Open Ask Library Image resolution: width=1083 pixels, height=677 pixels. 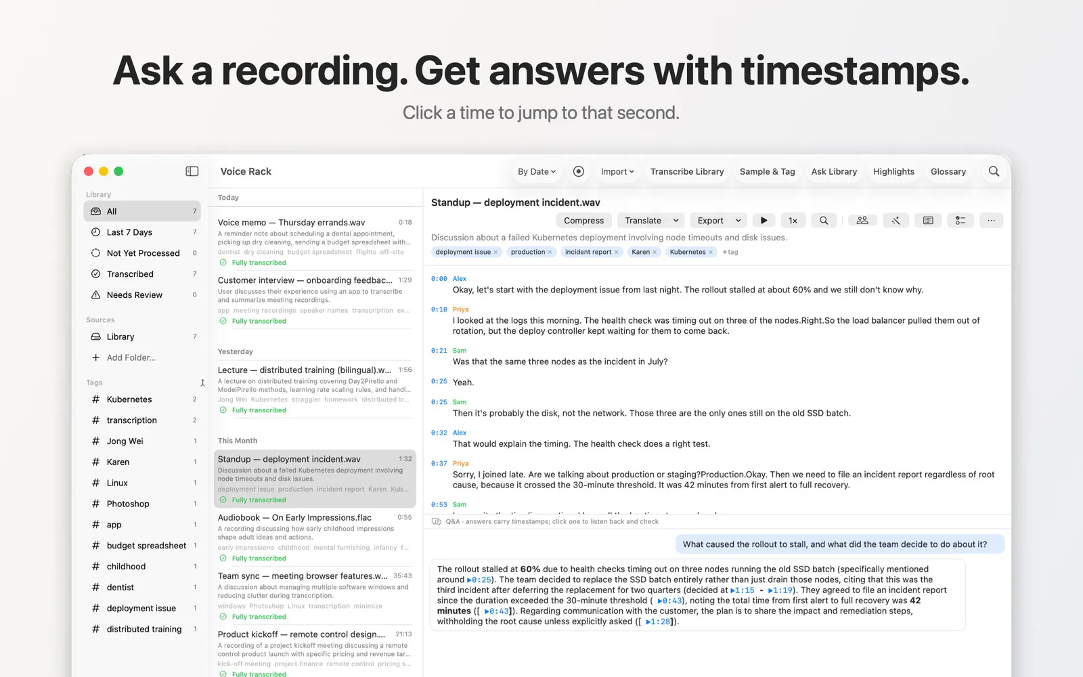(x=834, y=171)
